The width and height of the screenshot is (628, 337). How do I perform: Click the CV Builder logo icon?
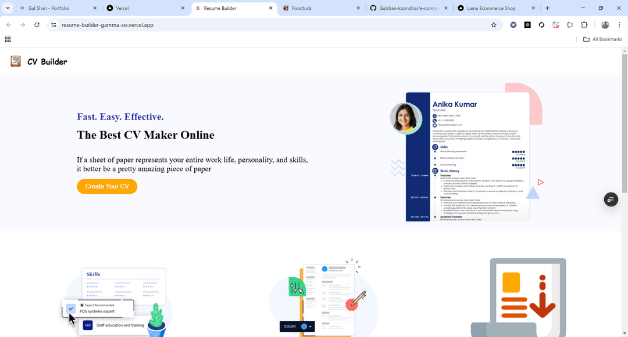tap(16, 61)
